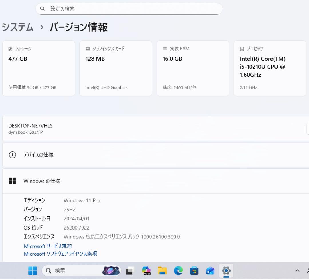Select the 25H2 version value

click(70, 210)
